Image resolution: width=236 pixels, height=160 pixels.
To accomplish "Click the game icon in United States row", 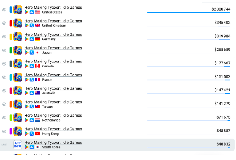I will [x=18, y=10].
